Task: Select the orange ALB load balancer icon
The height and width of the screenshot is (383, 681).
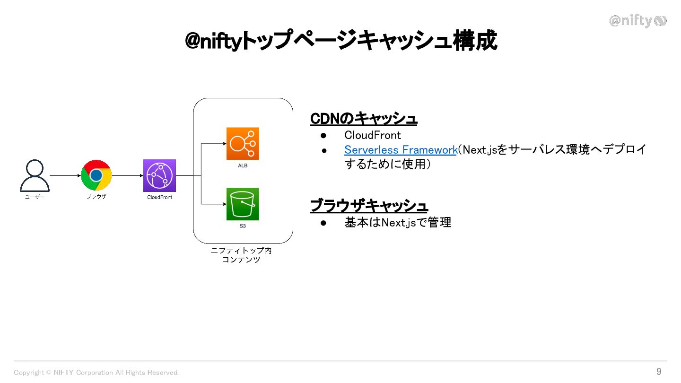Action: [243, 144]
